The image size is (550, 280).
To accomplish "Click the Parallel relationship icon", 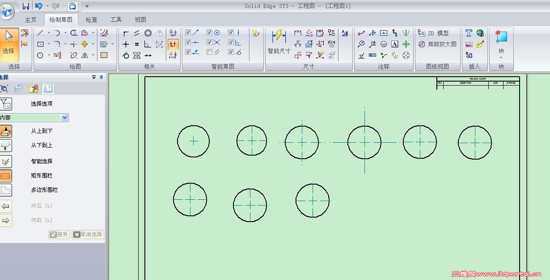I will click(x=137, y=33).
